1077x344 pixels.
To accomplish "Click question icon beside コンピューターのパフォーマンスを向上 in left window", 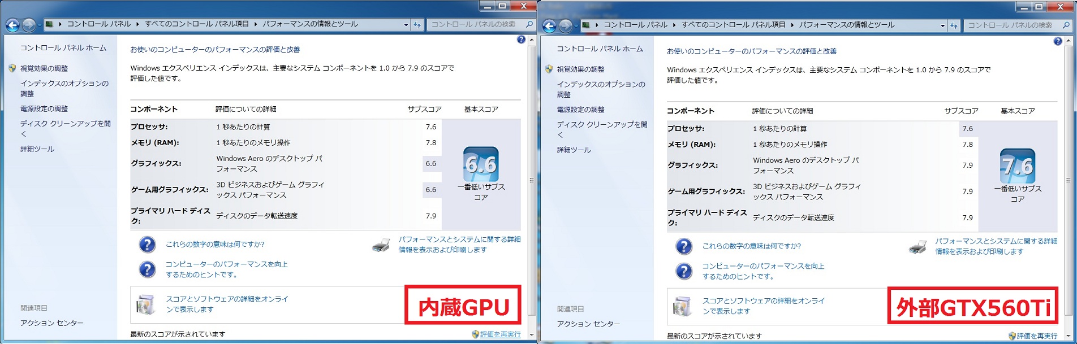I will (148, 269).
